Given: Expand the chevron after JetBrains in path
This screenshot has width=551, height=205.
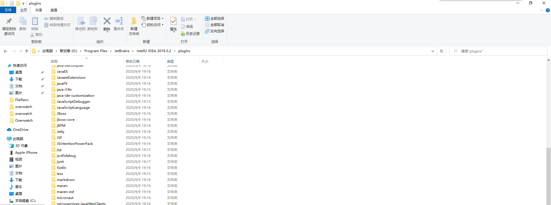Looking at the screenshot, I should click(133, 51).
